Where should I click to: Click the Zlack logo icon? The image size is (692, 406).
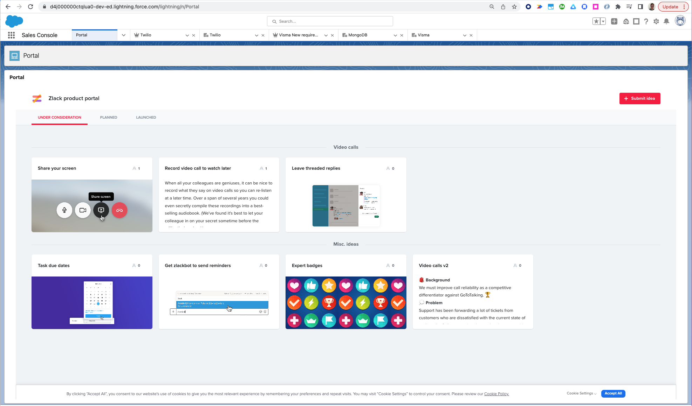click(x=37, y=99)
